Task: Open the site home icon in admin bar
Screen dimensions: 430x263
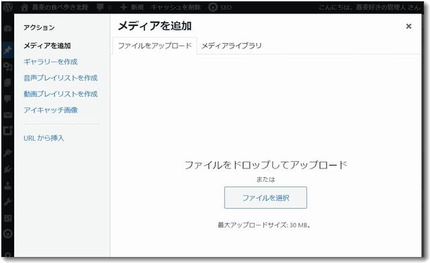Action: pos(24,7)
